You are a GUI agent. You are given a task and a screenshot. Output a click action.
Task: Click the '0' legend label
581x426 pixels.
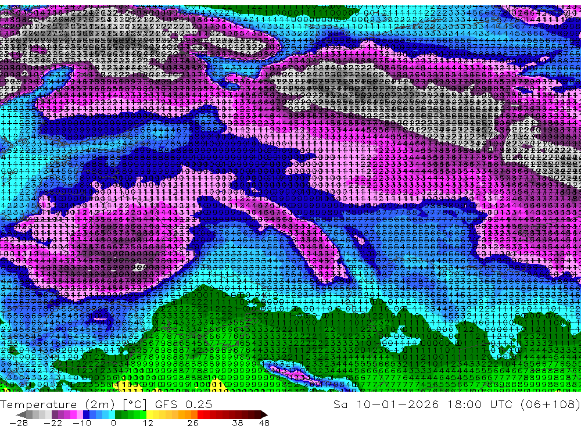[114, 423]
